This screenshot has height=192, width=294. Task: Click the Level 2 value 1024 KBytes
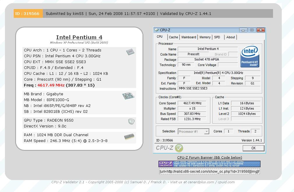[246, 114]
